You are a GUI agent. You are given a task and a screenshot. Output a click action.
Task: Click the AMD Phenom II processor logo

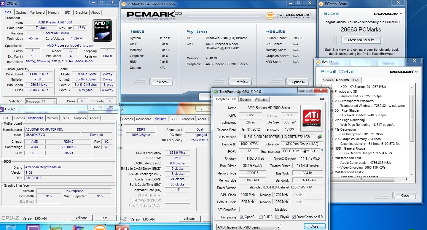point(102,31)
